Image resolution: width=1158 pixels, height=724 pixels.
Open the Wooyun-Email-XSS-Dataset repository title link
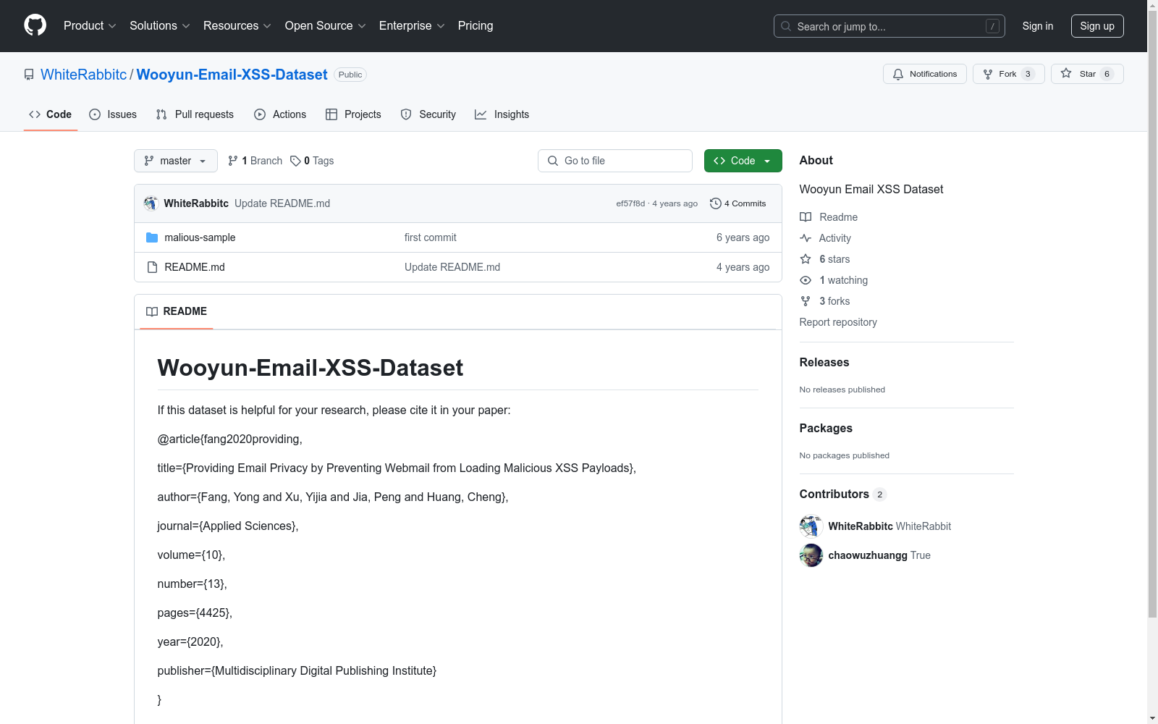[x=232, y=75]
